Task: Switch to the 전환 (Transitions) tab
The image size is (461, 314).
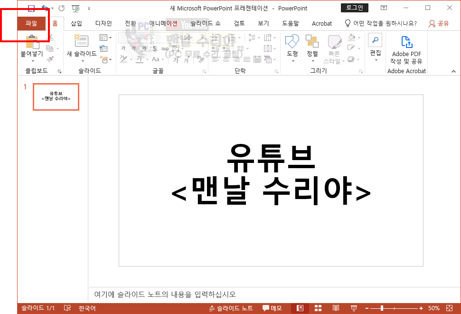Action: (x=131, y=23)
